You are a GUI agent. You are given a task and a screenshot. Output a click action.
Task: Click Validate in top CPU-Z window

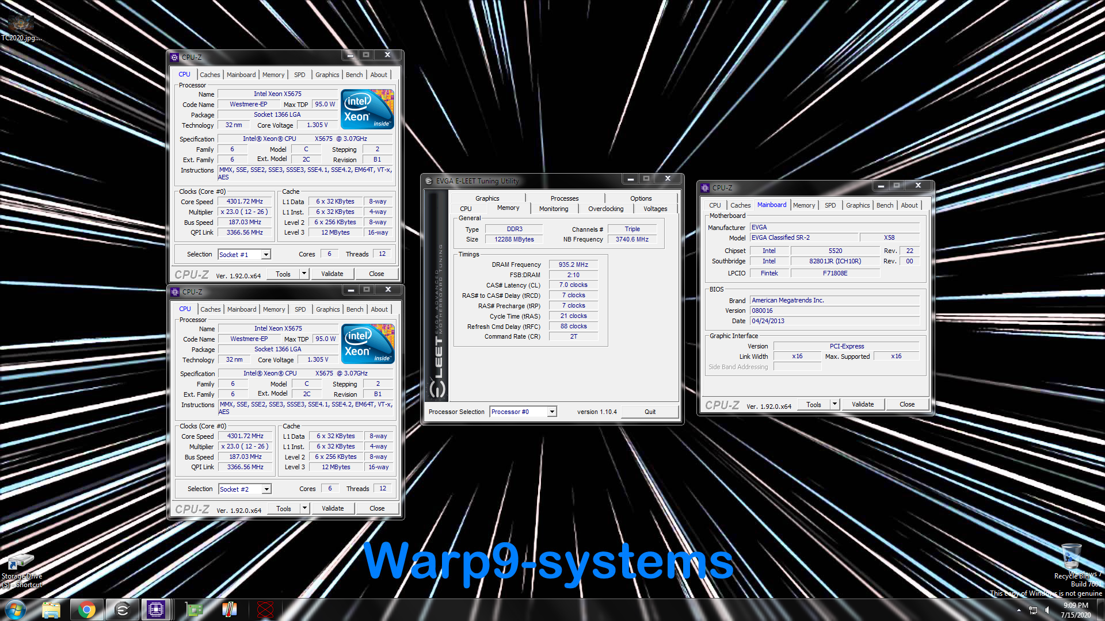pyautogui.click(x=332, y=274)
